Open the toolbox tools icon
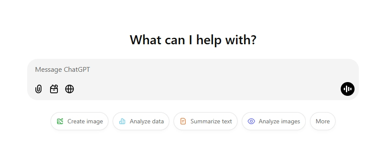 coord(54,89)
